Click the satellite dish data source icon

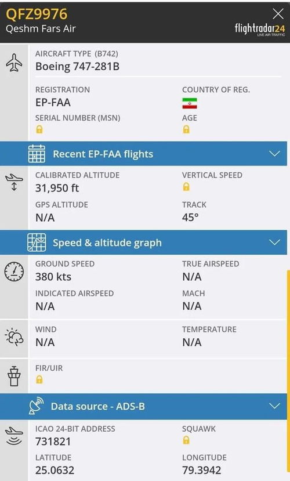[x=36, y=406]
